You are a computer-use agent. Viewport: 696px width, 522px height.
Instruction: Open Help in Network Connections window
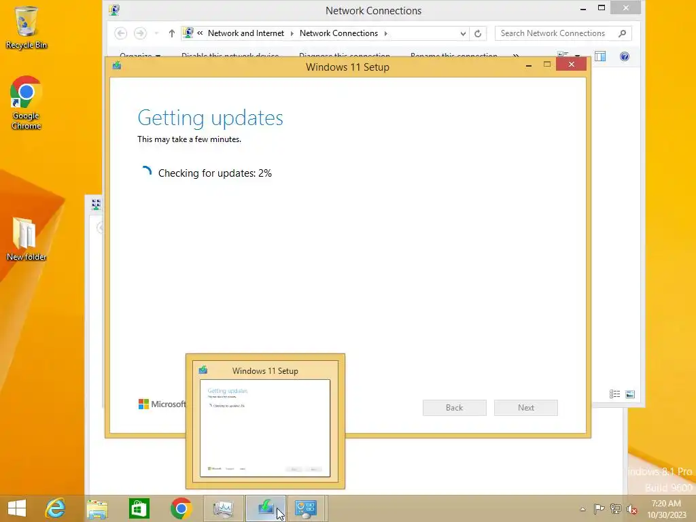coord(625,56)
